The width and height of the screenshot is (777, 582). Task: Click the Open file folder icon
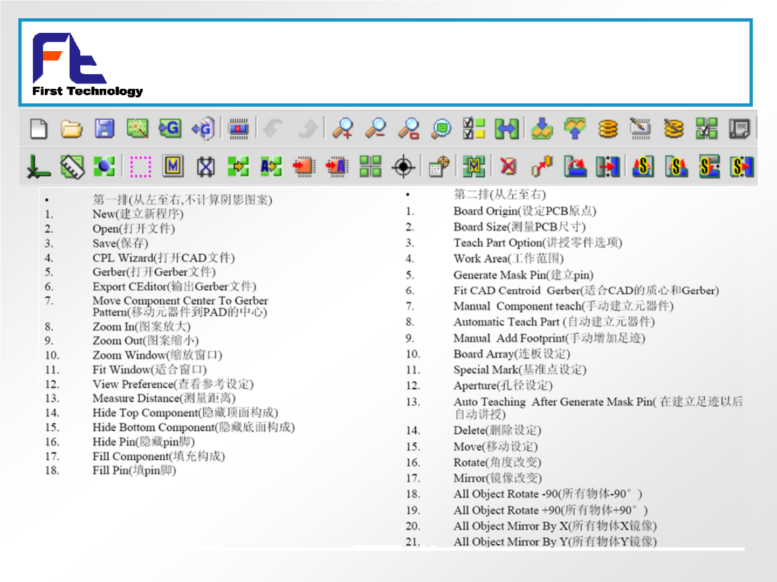[72, 129]
